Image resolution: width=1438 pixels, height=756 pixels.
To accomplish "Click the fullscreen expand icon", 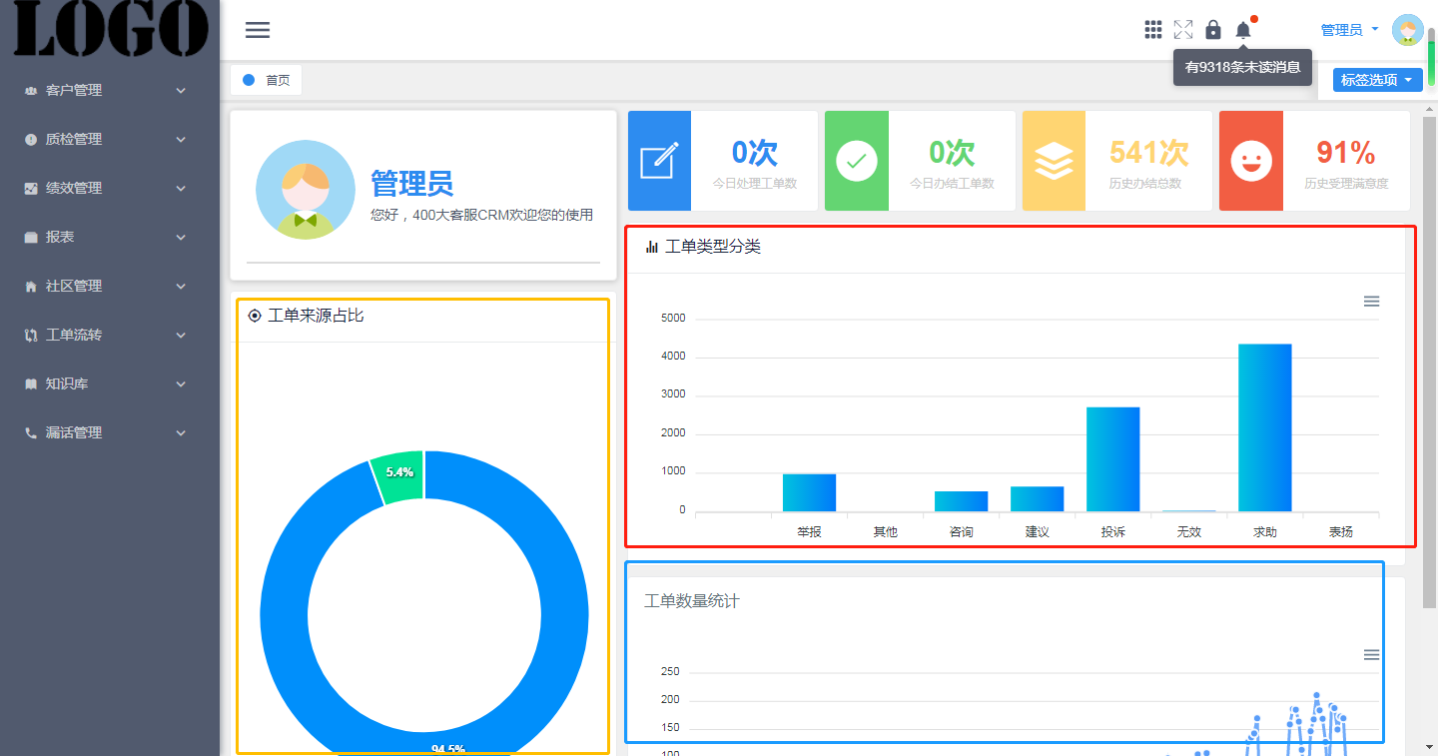I will [x=1183, y=30].
